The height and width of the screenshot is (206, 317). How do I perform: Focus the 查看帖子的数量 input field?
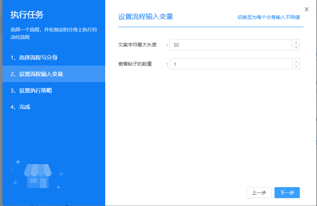pyautogui.click(x=230, y=64)
